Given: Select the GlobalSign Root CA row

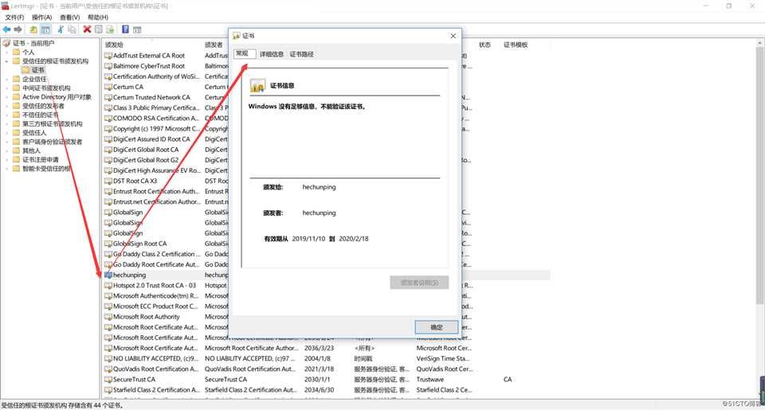Looking at the screenshot, I should [139, 244].
